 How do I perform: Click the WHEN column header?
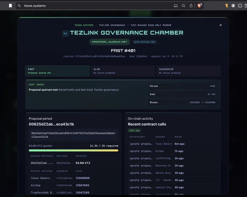[178, 137]
